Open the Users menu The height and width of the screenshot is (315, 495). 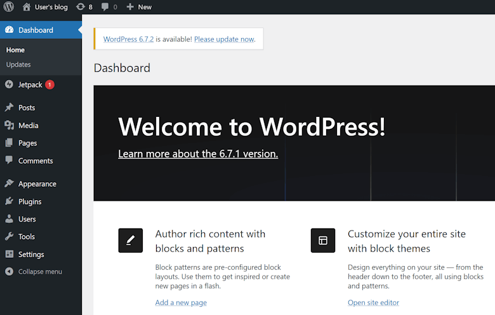[27, 219]
